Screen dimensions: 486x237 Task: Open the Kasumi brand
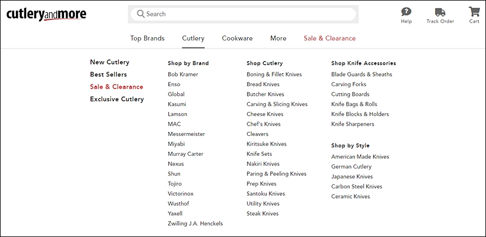[177, 105]
